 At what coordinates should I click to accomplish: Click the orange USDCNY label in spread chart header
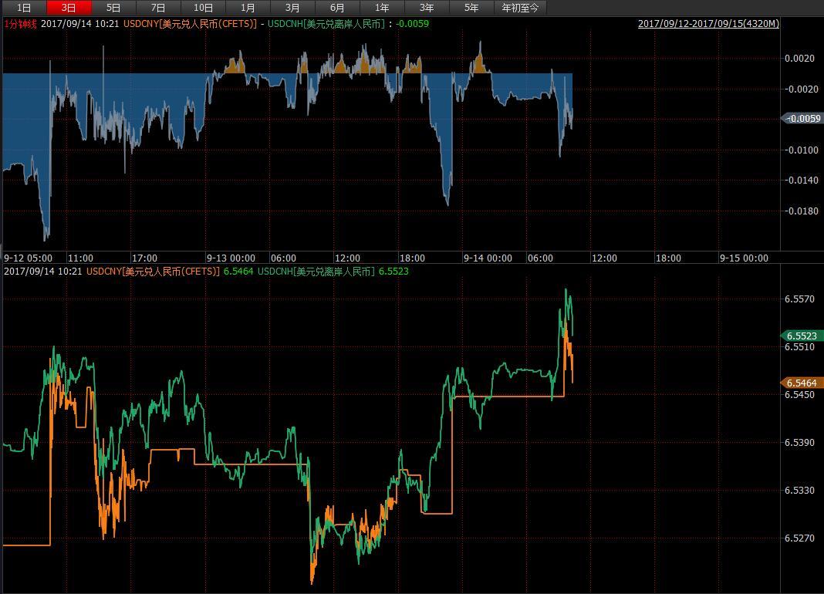pyautogui.click(x=191, y=24)
